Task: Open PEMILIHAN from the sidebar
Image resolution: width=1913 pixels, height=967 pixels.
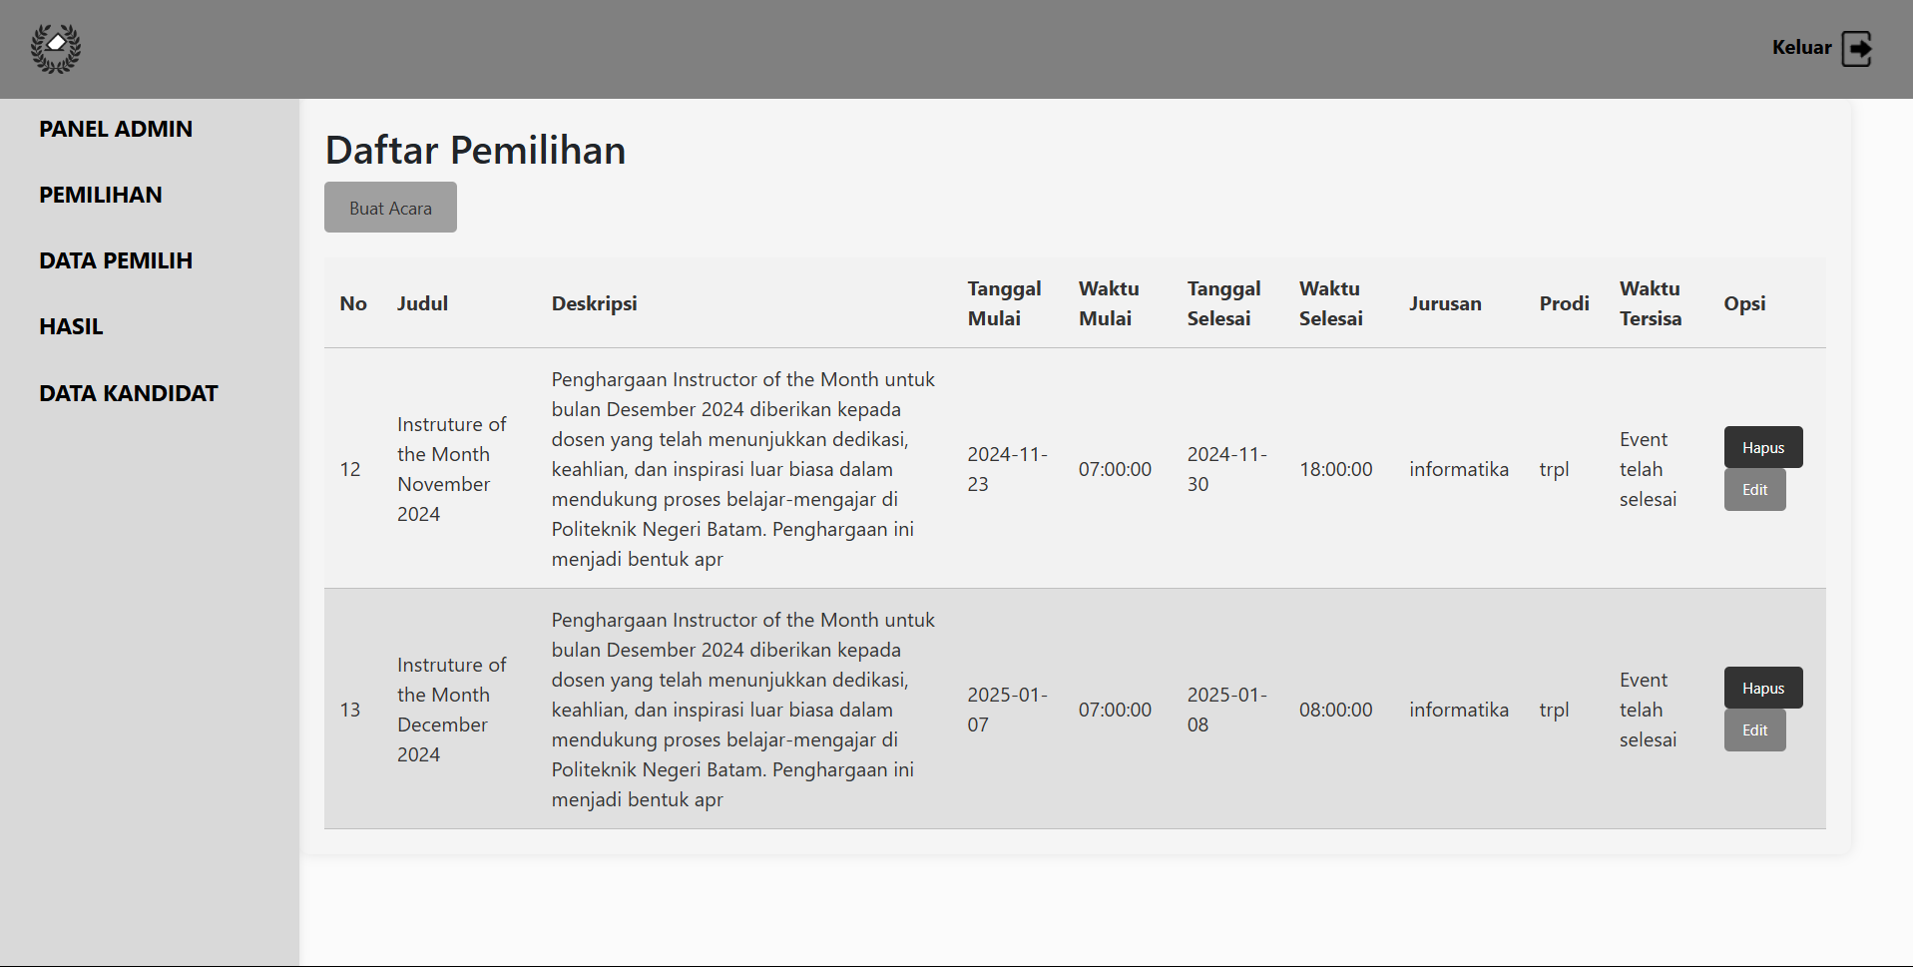Action: coord(100,195)
